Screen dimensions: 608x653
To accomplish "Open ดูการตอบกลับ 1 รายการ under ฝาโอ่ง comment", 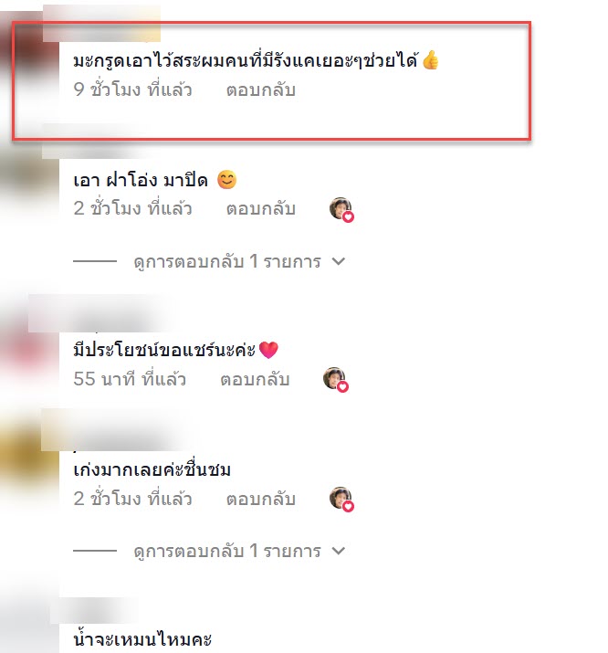I will click(x=227, y=261).
